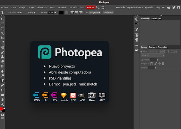Select the Lasso tool
Image resolution: width=181 pixels, height=129 pixels.
[2, 29]
